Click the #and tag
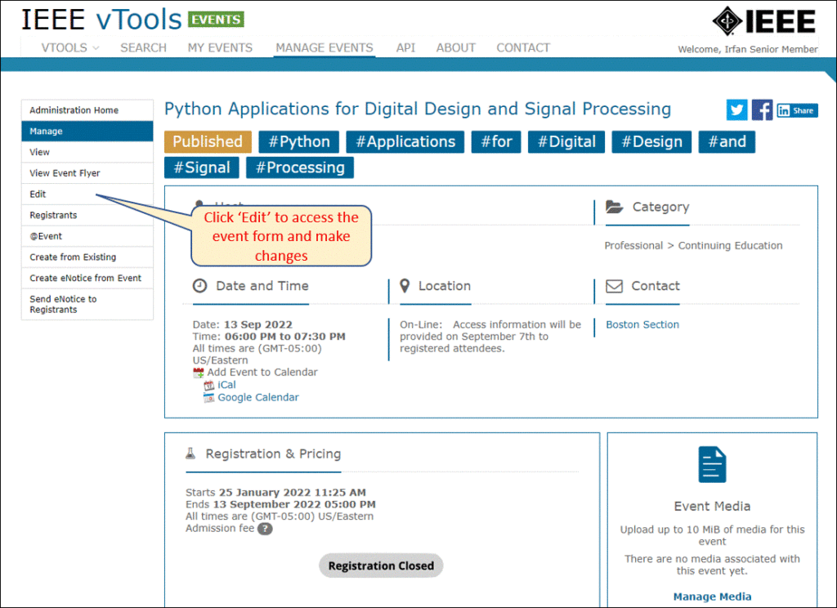 (727, 141)
